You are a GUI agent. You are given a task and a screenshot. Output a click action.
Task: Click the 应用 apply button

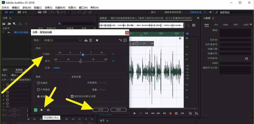tap(100, 110)
